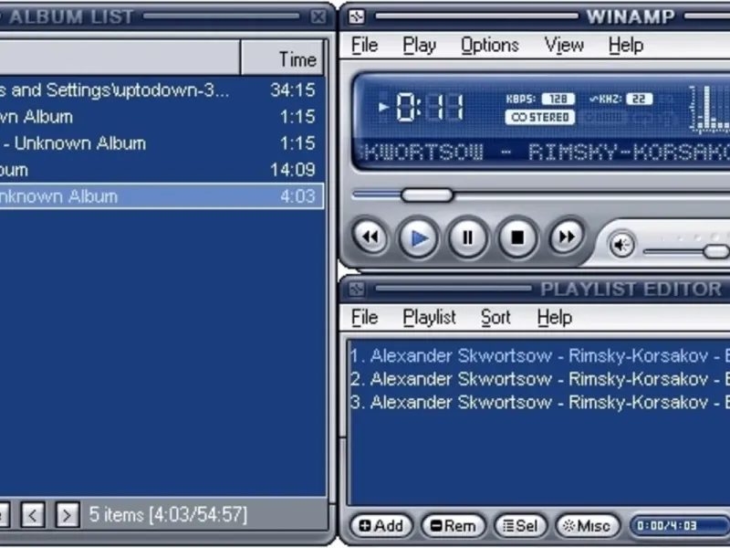Mute using the speaker icon
The height and width of the screenshot is (548, 730).
[621, 244]
